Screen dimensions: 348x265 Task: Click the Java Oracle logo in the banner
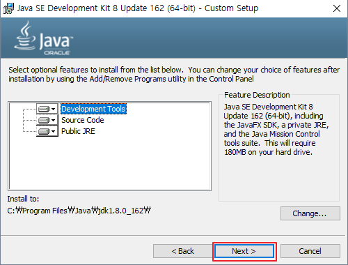pyautogui.click(x=43, y=38)
